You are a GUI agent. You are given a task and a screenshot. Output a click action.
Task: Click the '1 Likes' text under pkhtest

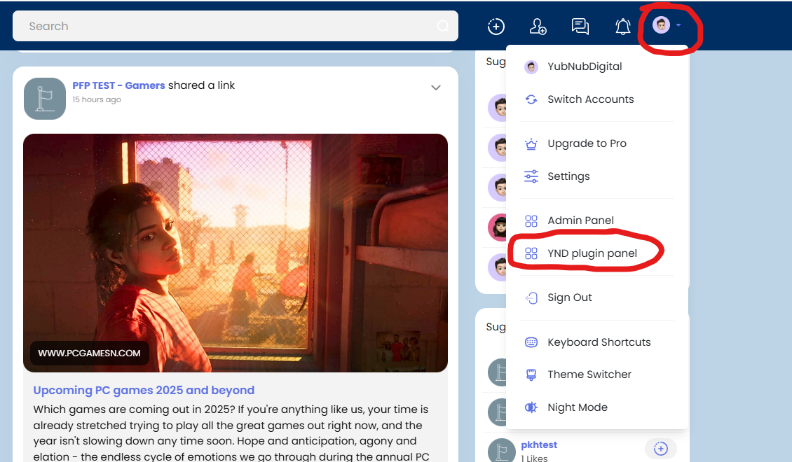534,458
